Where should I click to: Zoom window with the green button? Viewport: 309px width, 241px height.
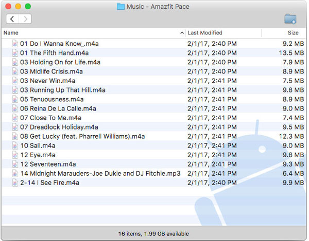point(28,7)
